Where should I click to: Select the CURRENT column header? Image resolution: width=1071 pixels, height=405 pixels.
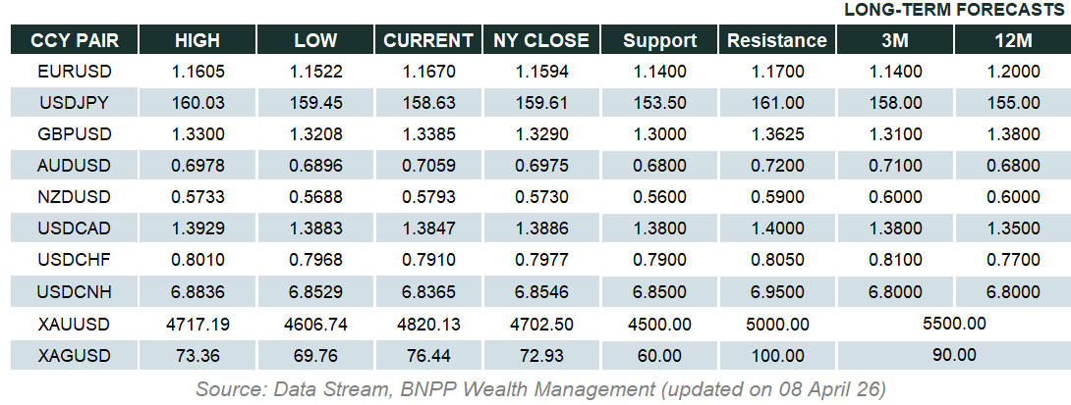[428, 40]
